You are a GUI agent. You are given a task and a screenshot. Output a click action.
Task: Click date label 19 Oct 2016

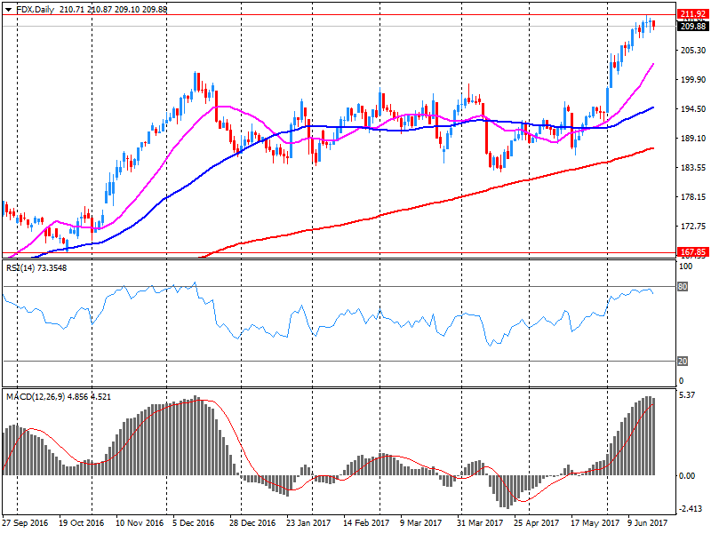click(x=81, y=523)
